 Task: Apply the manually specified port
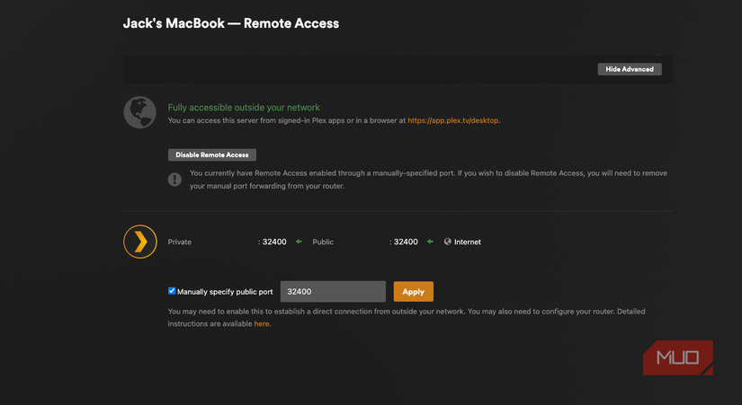tap(413, 292)
